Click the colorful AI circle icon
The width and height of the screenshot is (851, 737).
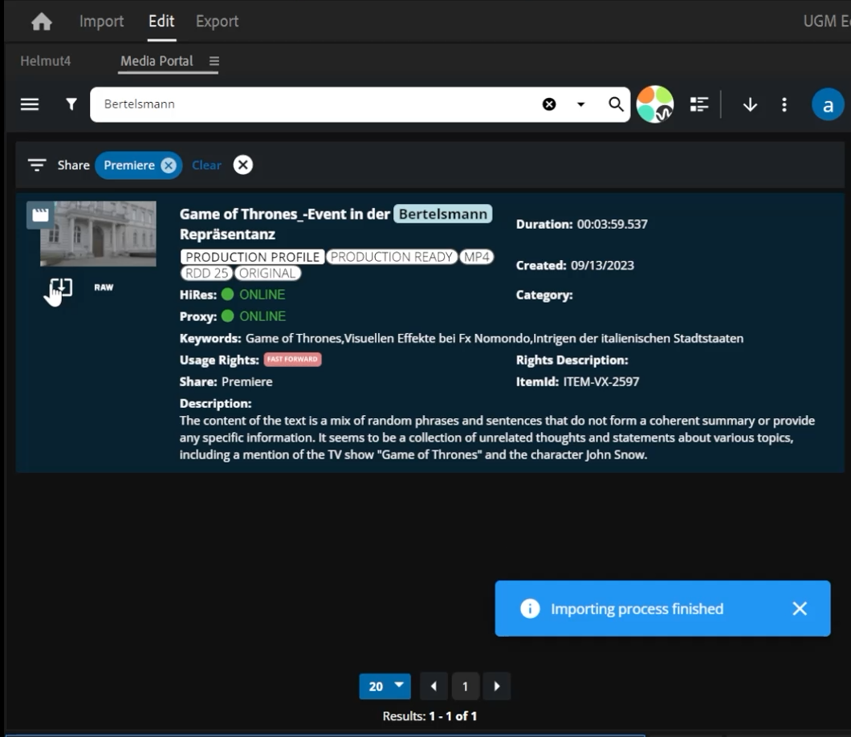point(654,104)
